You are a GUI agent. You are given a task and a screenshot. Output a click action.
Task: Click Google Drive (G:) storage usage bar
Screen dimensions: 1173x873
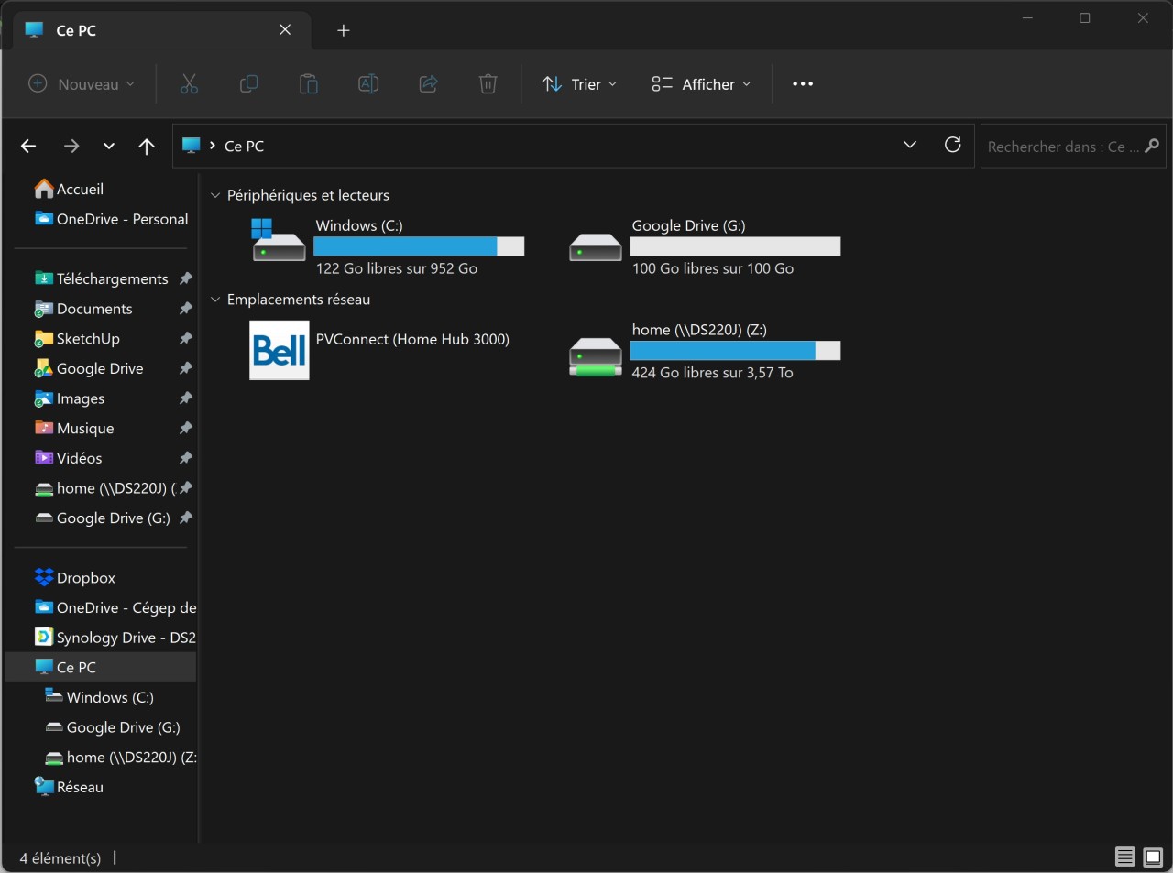coord(735,246)
